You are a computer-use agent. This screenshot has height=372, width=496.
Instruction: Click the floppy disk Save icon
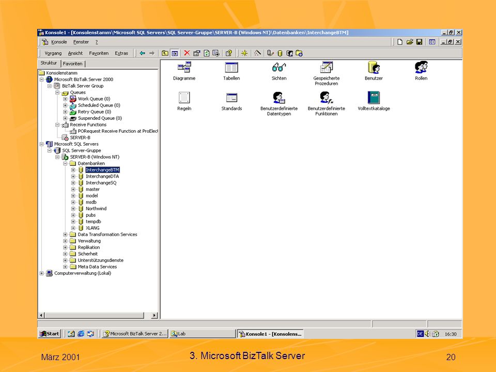[419, 42]
